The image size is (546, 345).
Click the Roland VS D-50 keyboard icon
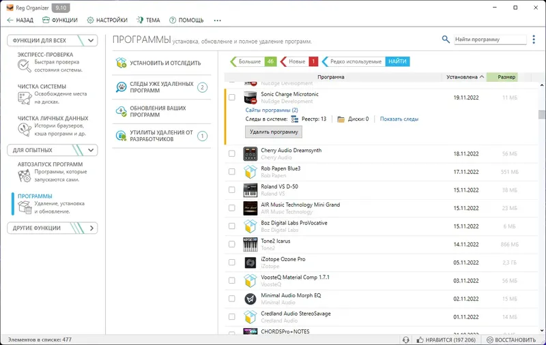click(250, 190)
